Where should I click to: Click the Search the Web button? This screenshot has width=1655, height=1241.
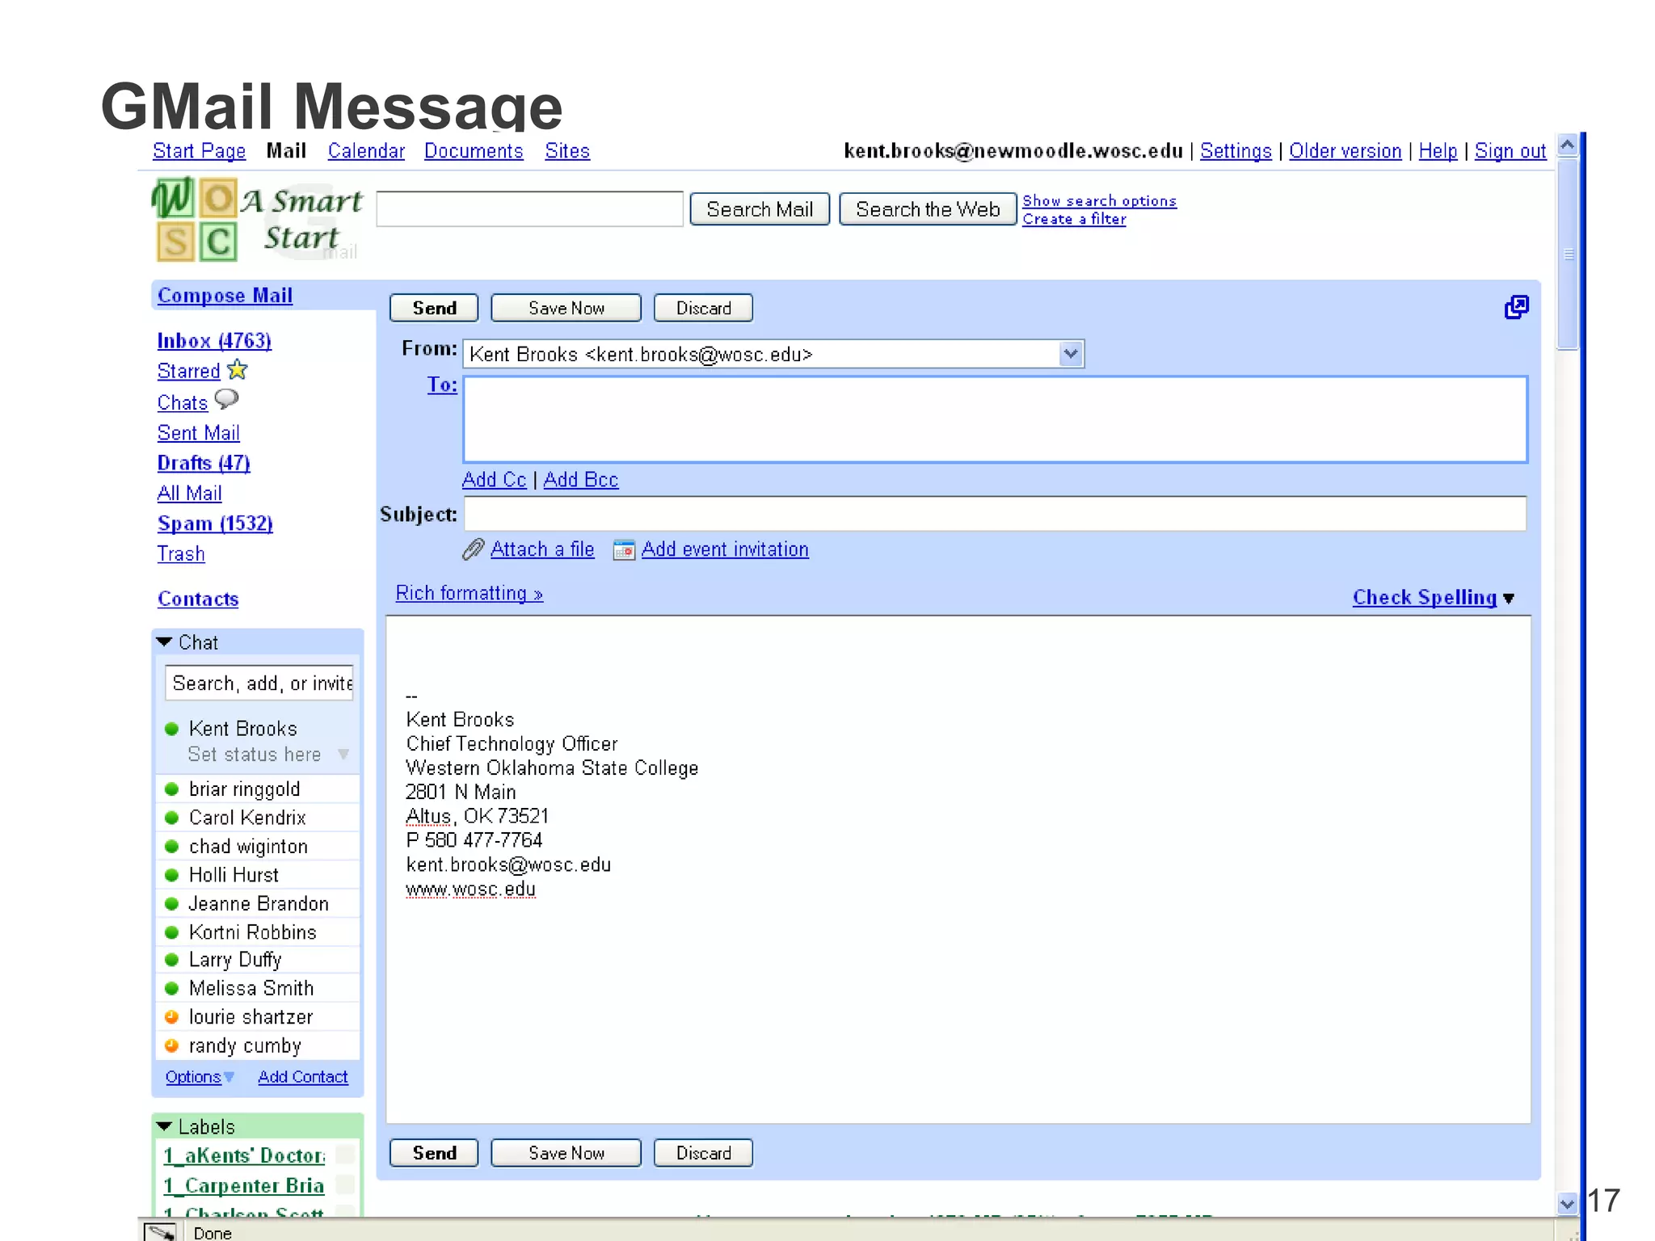pos(928,209)
